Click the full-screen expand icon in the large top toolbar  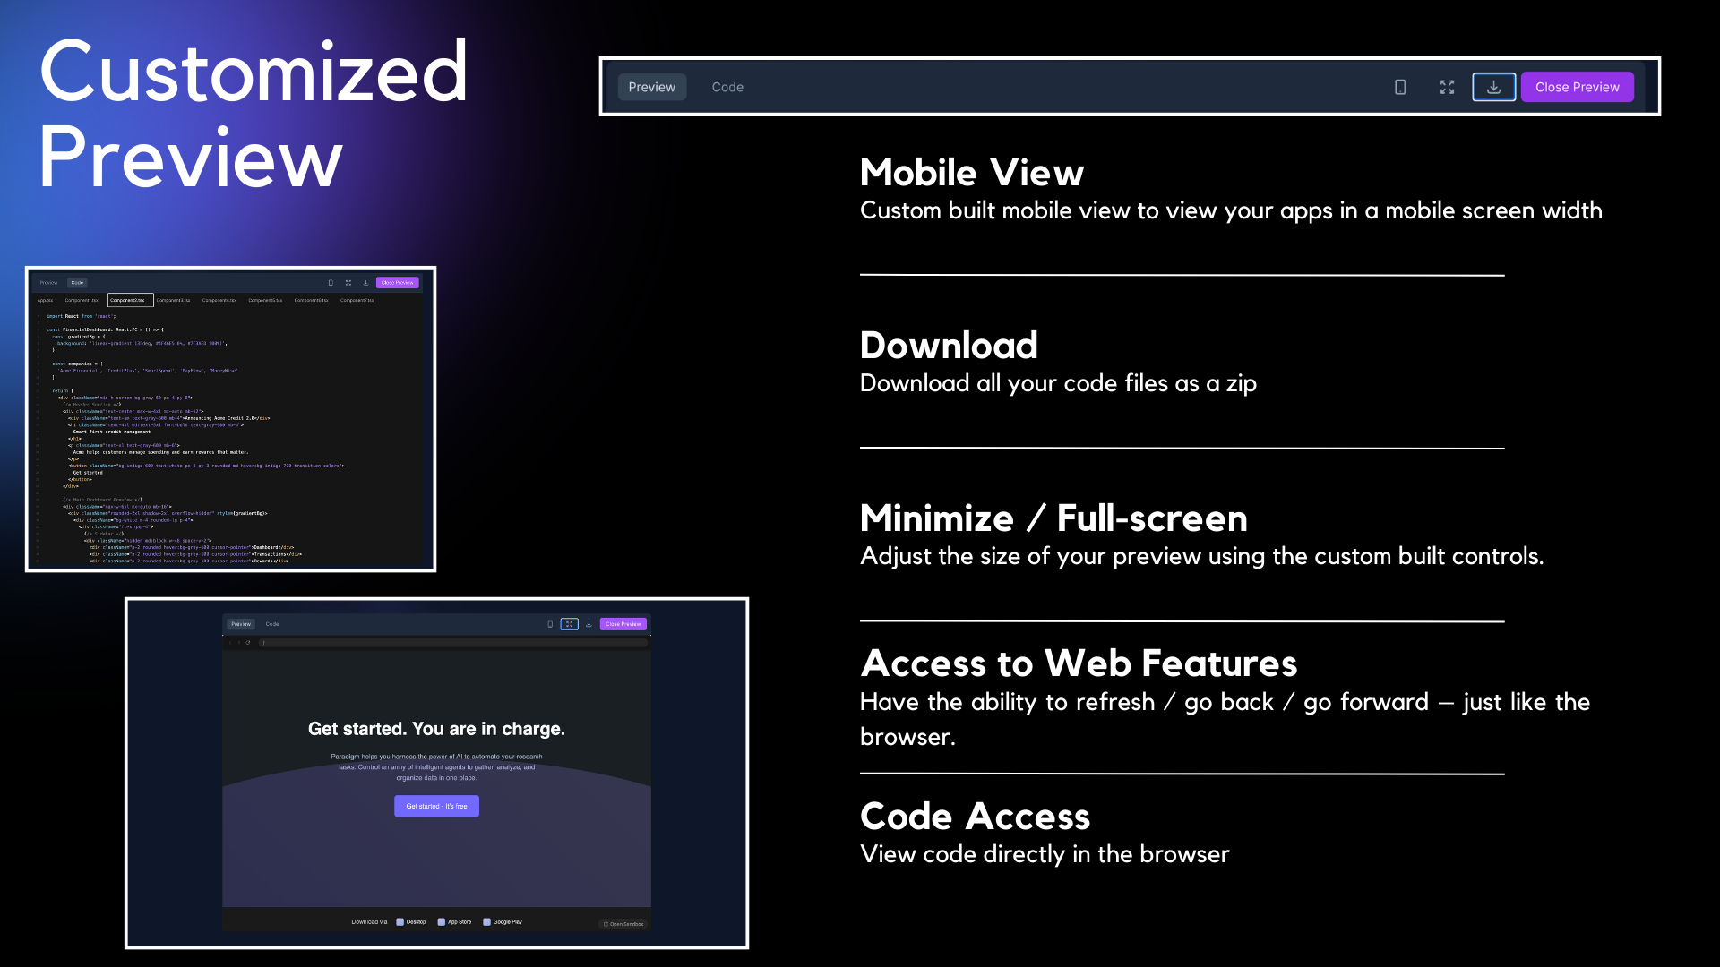(1447, 87)
